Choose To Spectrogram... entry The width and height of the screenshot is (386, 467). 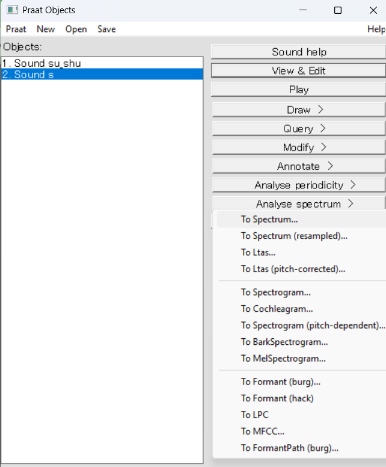pos(301,292)
